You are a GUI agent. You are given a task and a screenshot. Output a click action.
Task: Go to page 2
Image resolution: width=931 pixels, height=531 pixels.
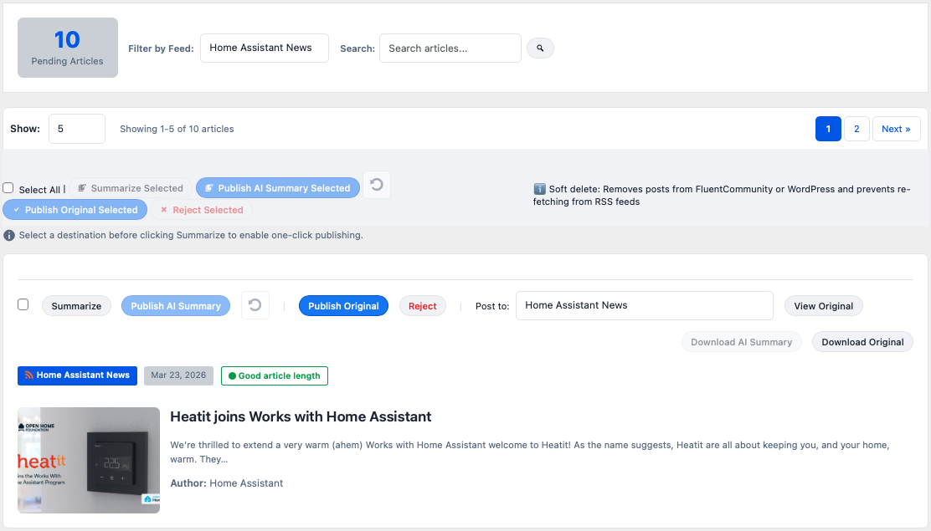click(856, 129)
